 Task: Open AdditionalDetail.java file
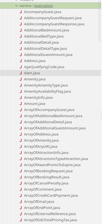[x=41, y=43]
